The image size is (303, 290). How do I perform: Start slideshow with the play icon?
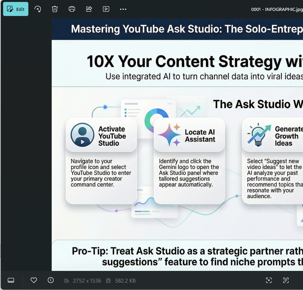106,9
